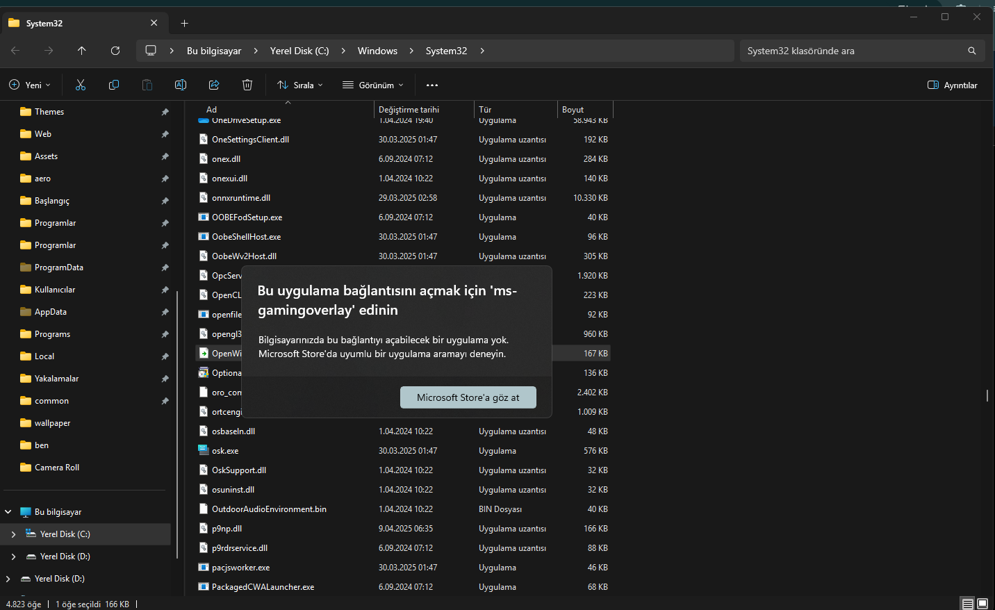
Task: Click the monitor icon in address bar
Action: click(151, 51)
